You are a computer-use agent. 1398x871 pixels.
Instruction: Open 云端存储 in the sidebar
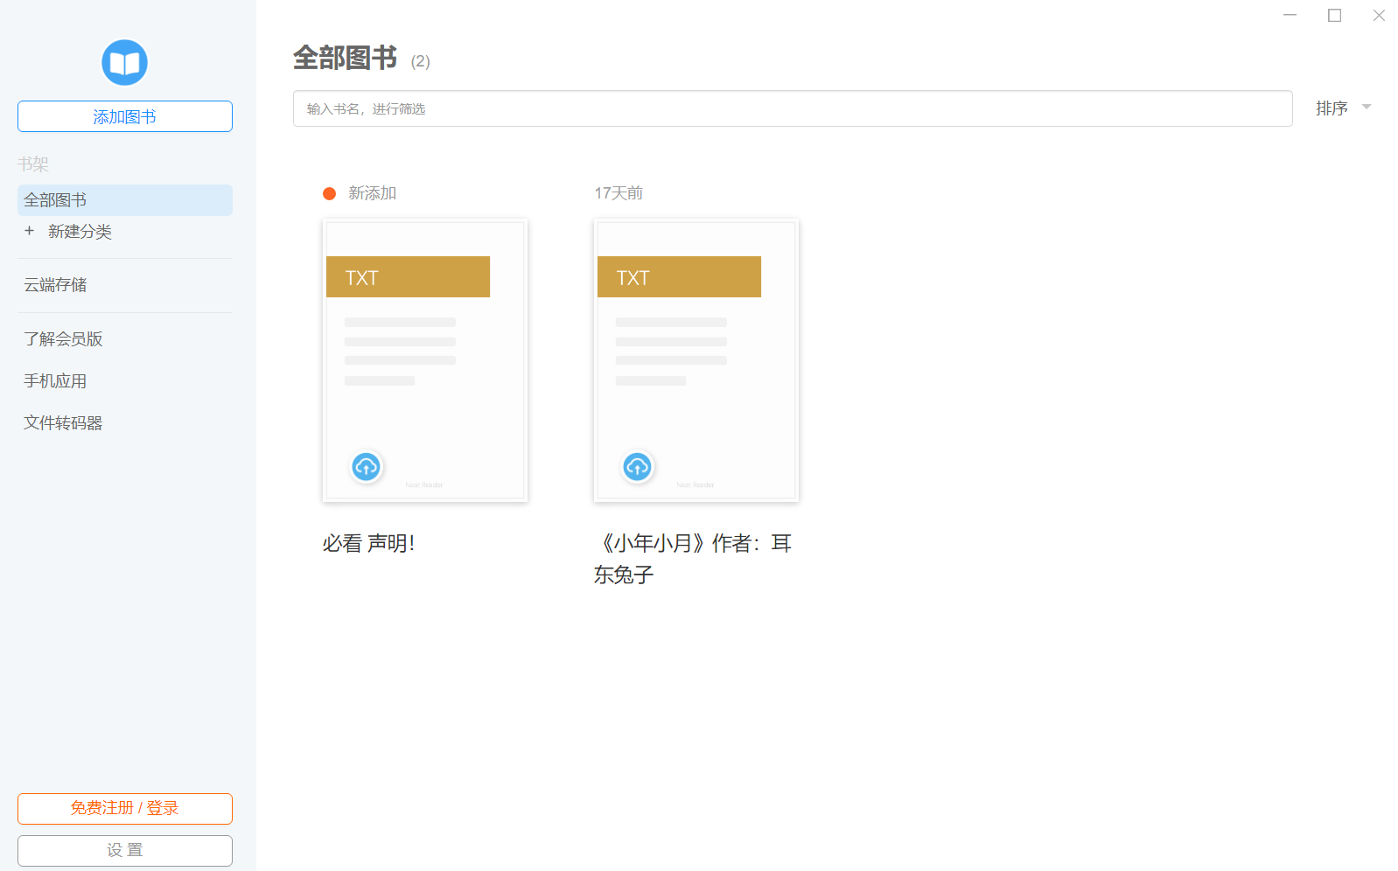pyautogui.click(x=55, y=285)
